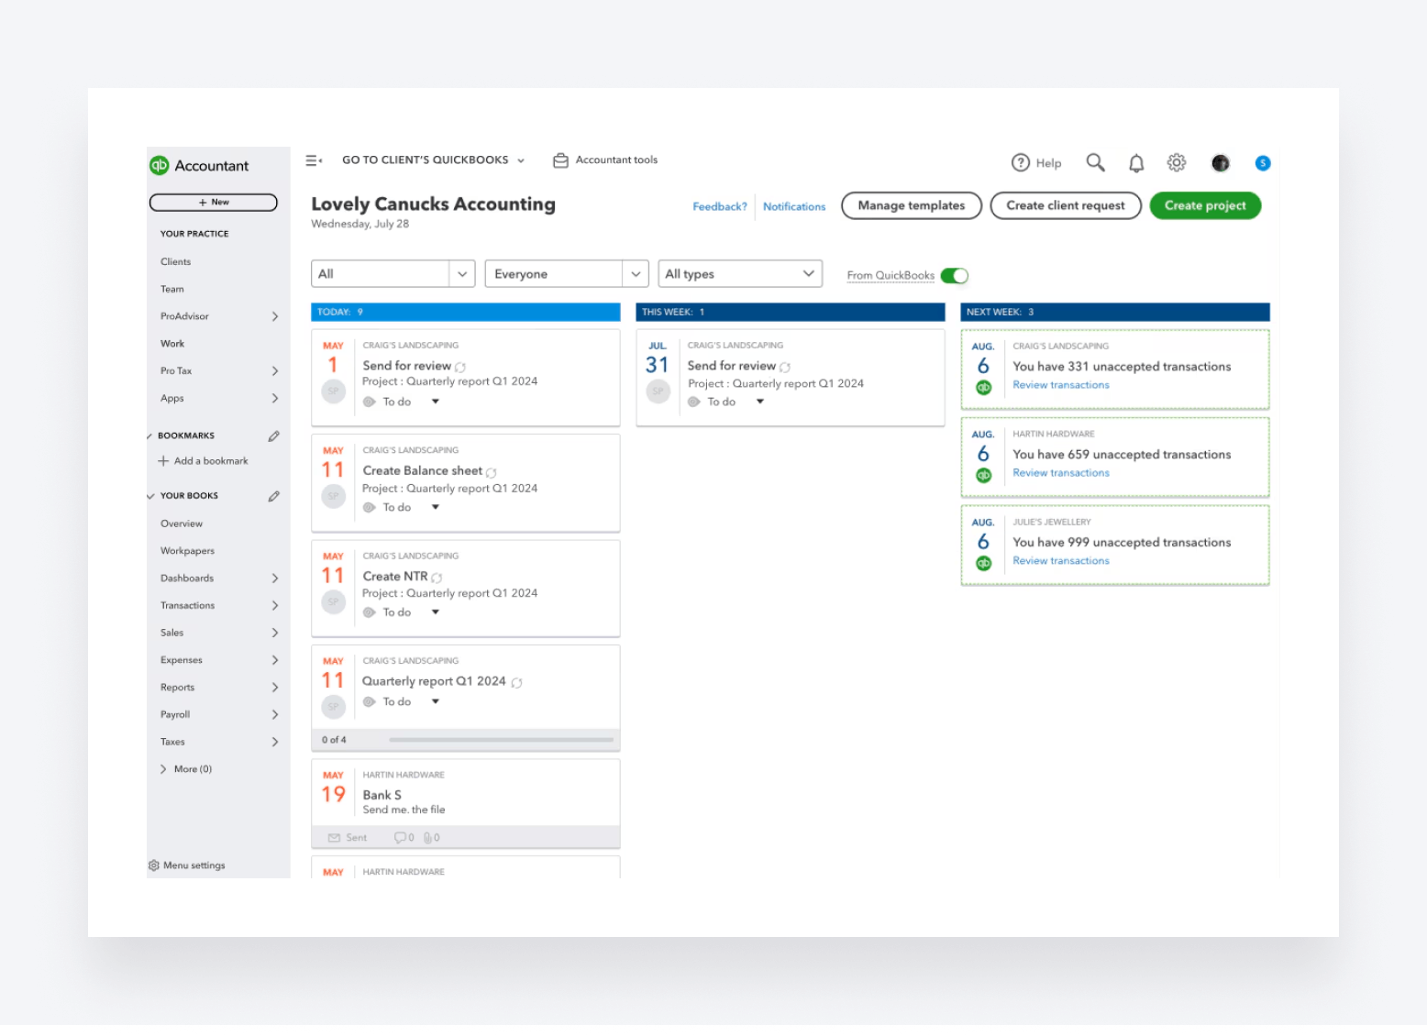This screenshot has width=1427, height=1036.
Task: Click the attachment paperclip on Bank S card
Action: pos(428,838)
